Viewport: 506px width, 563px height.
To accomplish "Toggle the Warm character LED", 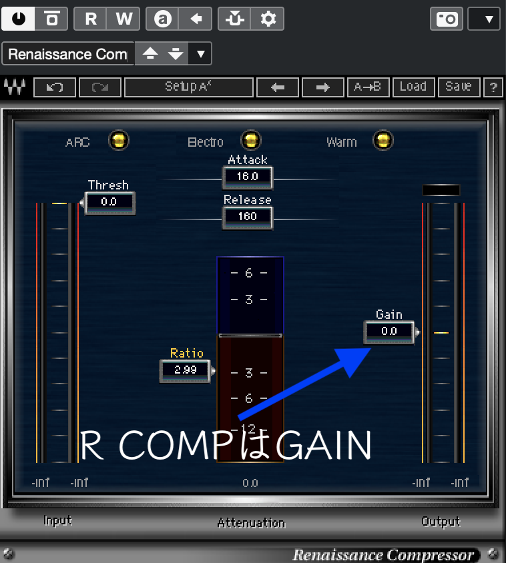I will pos(383,140).
